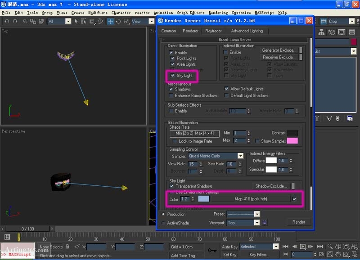Click the Configure Modifier Sets icon

point(350,118)
